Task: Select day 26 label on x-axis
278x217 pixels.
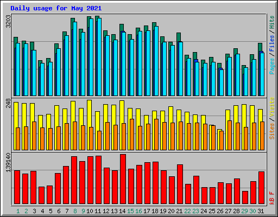Action: pos(220,211)
